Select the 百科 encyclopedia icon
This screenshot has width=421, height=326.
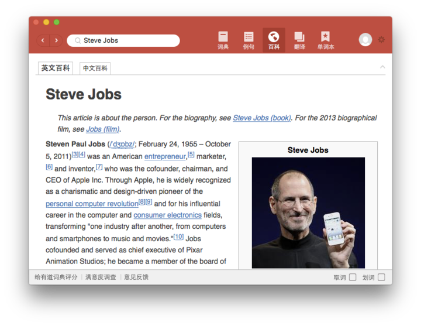pos(274,40)
